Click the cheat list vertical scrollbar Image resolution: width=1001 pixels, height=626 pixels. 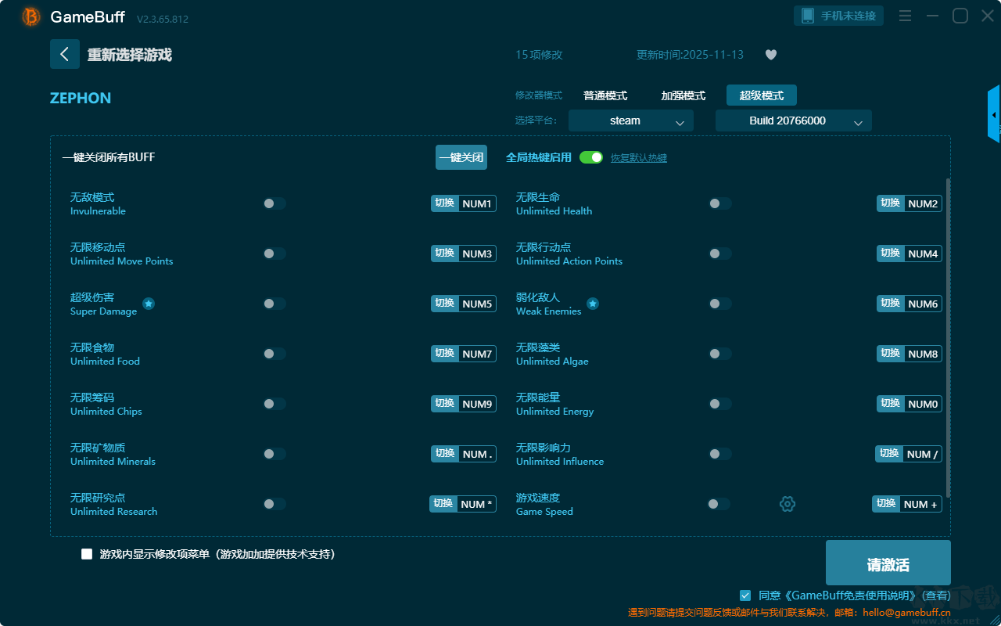[949, 336]
